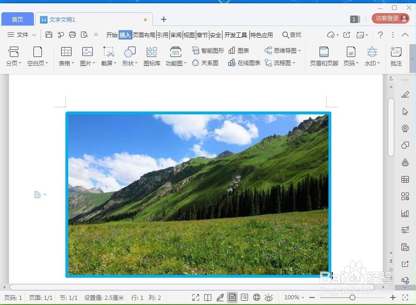The width and height of the screenshot is (416, 305).
Task: Click the vertical scrollbar thumb
Action: point(391,128)
